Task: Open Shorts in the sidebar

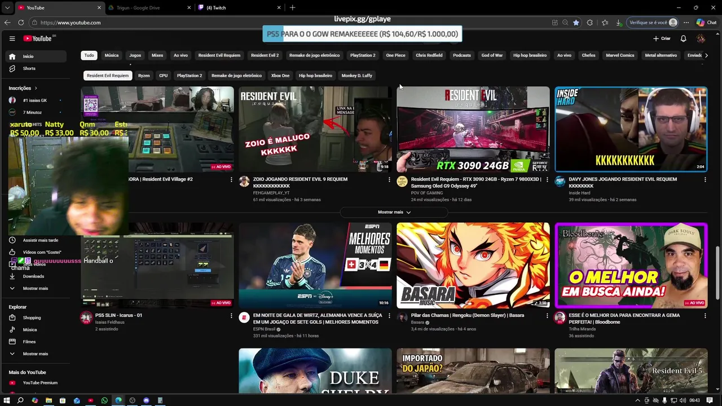Action: click(x=36, y=68)
